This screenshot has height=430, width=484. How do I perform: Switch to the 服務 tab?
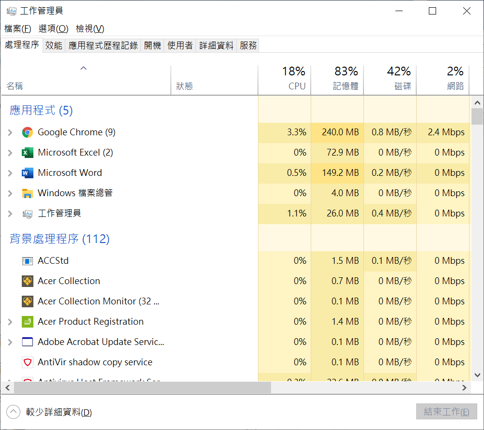(248, 45)
